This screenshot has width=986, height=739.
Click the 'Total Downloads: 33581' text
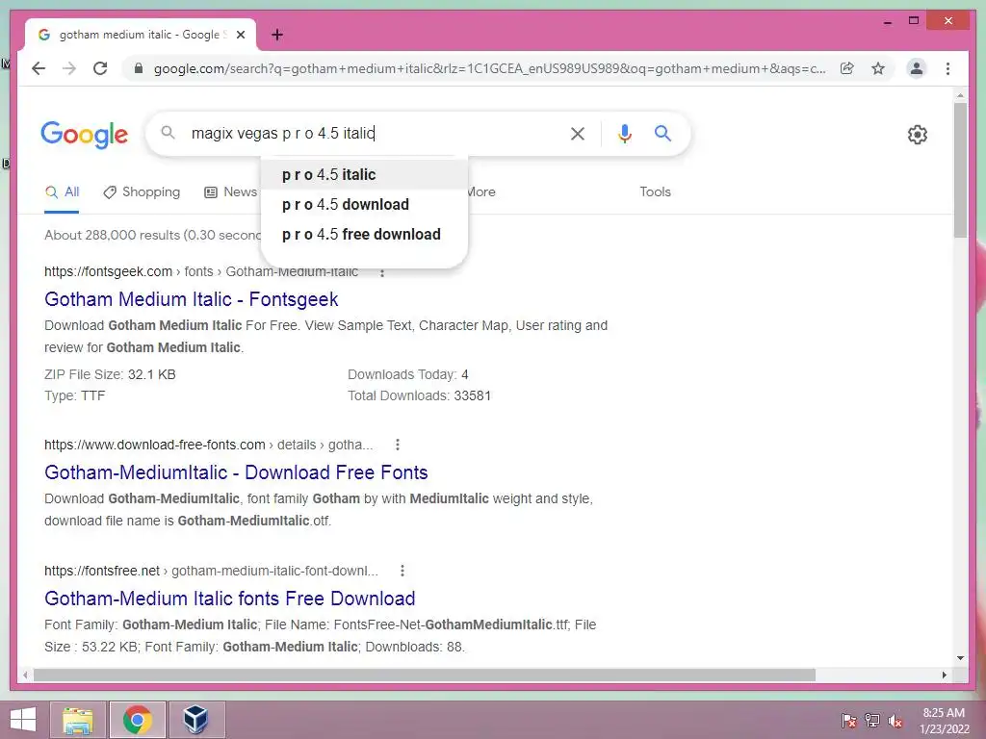[x=419, y=395]
